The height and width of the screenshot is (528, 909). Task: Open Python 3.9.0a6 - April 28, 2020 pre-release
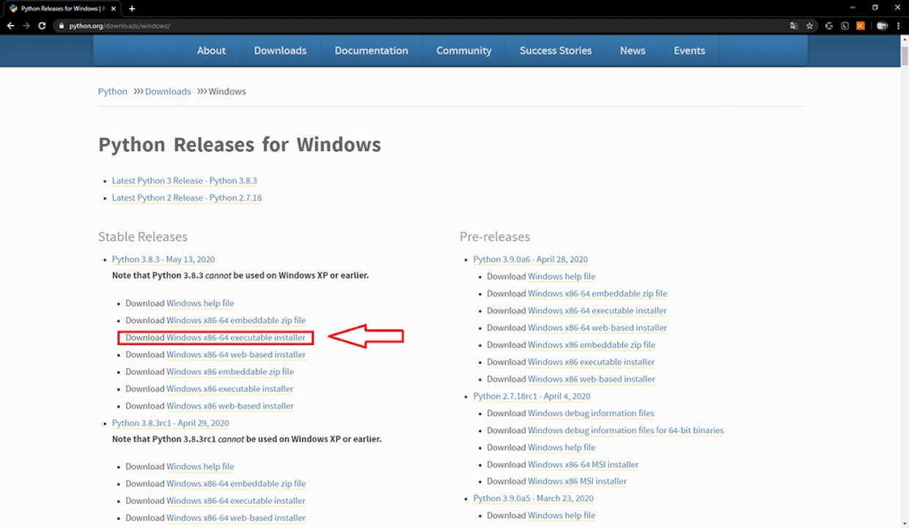pyautogui.click(x=531, y=259)
